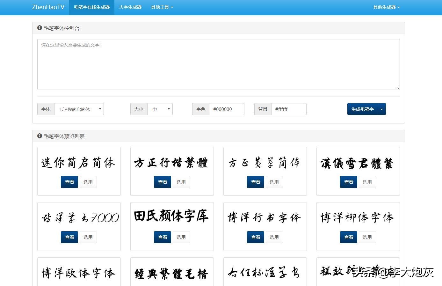This screenshot has height=286, width=442.
Task: Open the 大字生成器 navigation item
Action: point(130,7)
